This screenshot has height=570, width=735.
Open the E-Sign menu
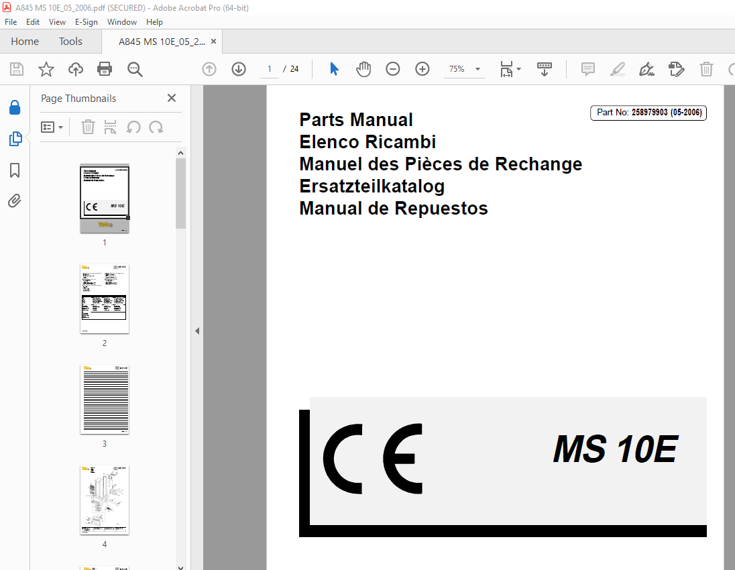coord(87,22)
